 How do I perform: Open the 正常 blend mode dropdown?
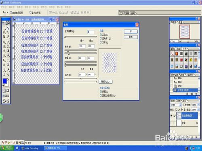(x=176, y=105)
